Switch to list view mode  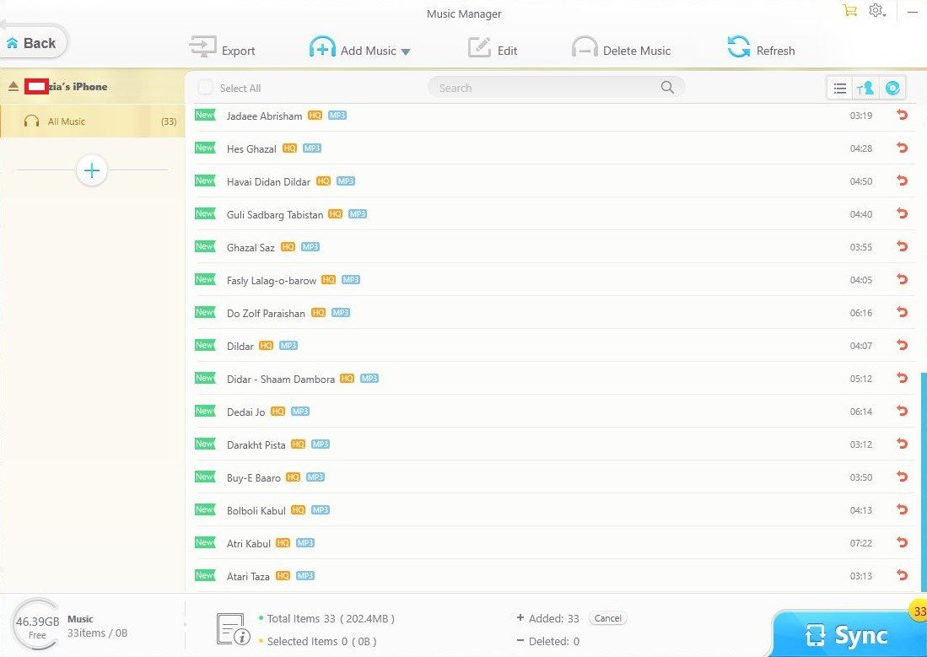click(839, 88)
